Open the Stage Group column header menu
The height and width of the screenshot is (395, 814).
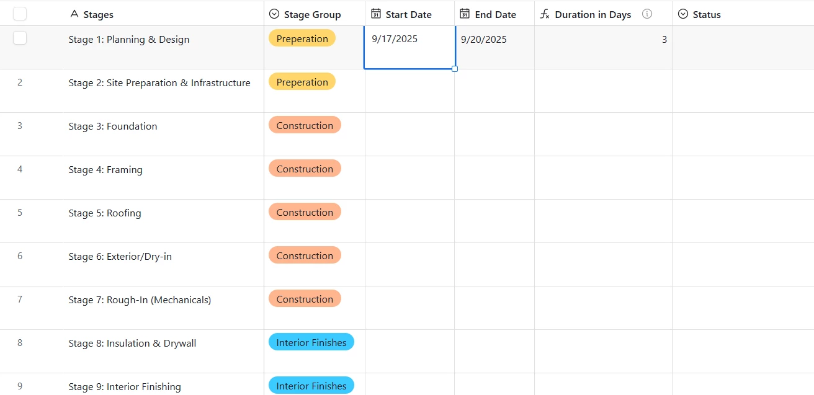pos(312,14)
